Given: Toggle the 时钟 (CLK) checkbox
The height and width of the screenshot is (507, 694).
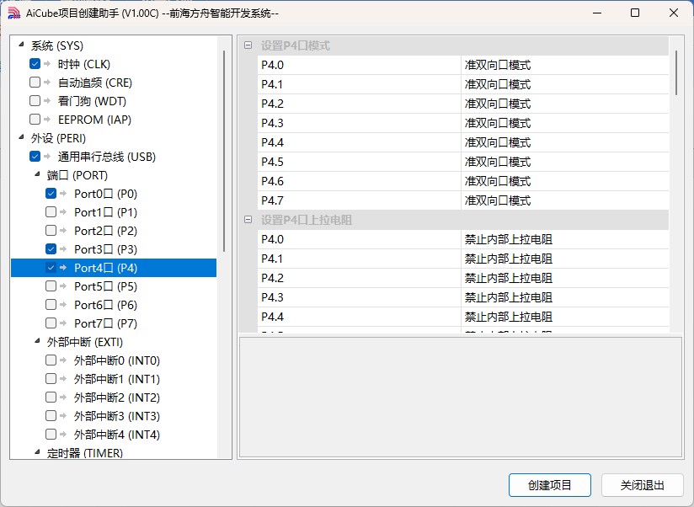Looking at the screenshot, I should pyautogui.click(x=35, y=64).
